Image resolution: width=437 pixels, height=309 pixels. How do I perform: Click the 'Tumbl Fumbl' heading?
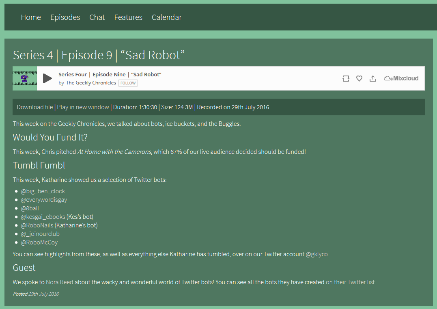[x=39, y=165]
